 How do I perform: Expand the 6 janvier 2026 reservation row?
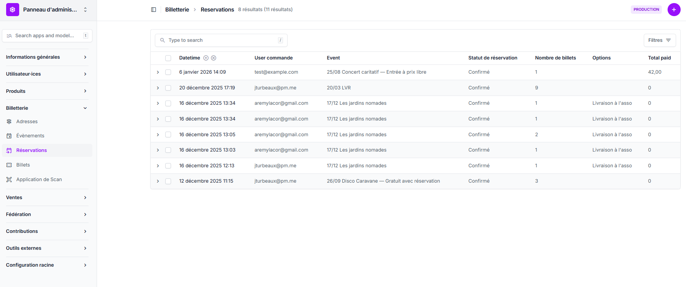tap(158, 72)
